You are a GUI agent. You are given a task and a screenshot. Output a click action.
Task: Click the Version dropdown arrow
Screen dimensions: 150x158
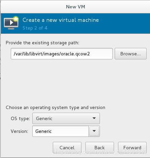click(94, 131)
